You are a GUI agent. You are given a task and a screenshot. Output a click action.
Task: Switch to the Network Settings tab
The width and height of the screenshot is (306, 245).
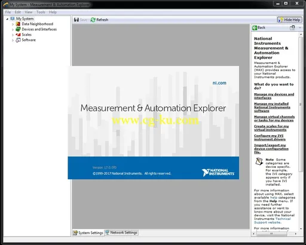pos(121,232)
